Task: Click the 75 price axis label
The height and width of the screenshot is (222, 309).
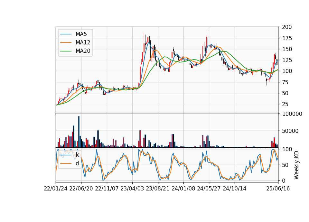Action: click(x=286, y=82)
